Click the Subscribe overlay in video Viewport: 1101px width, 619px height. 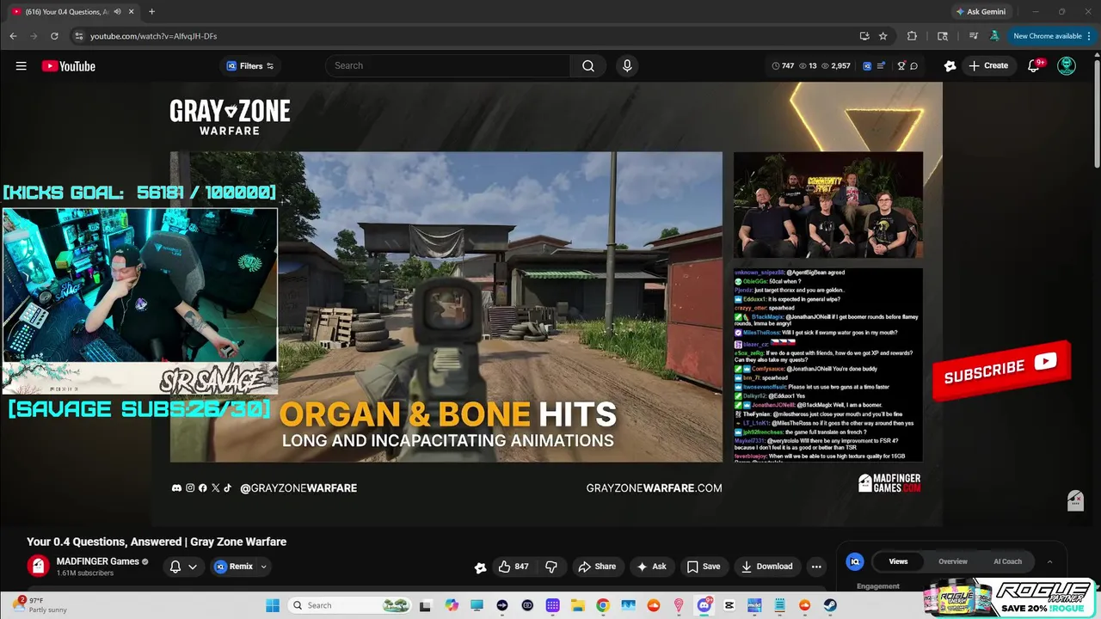click(x=1001, y=369)
